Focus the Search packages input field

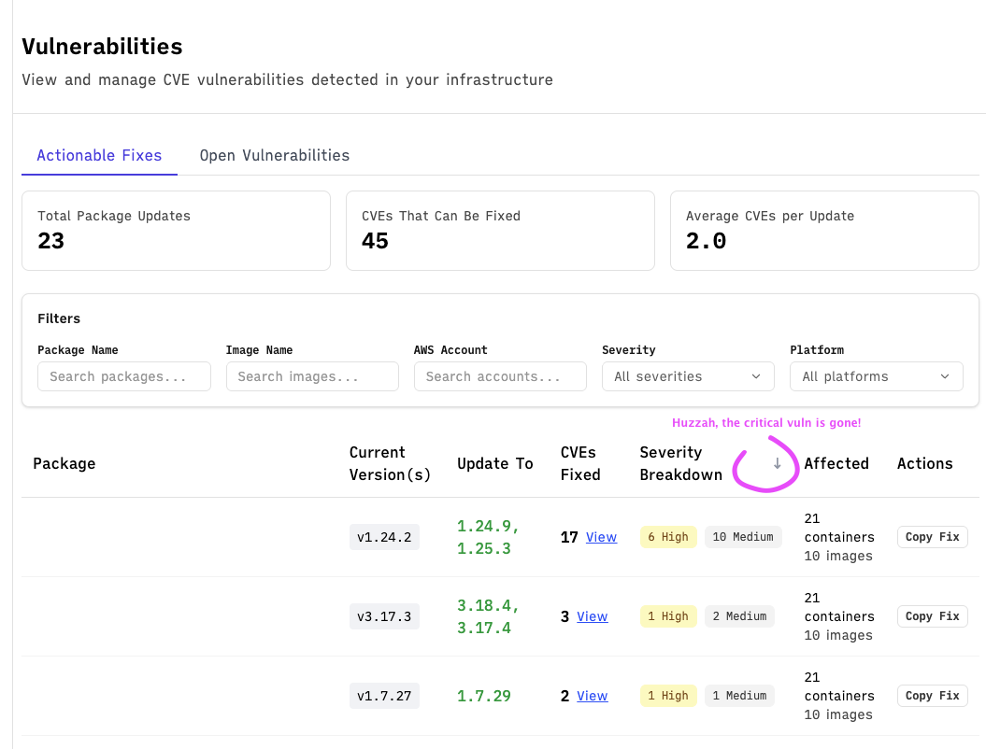(124, 376)
